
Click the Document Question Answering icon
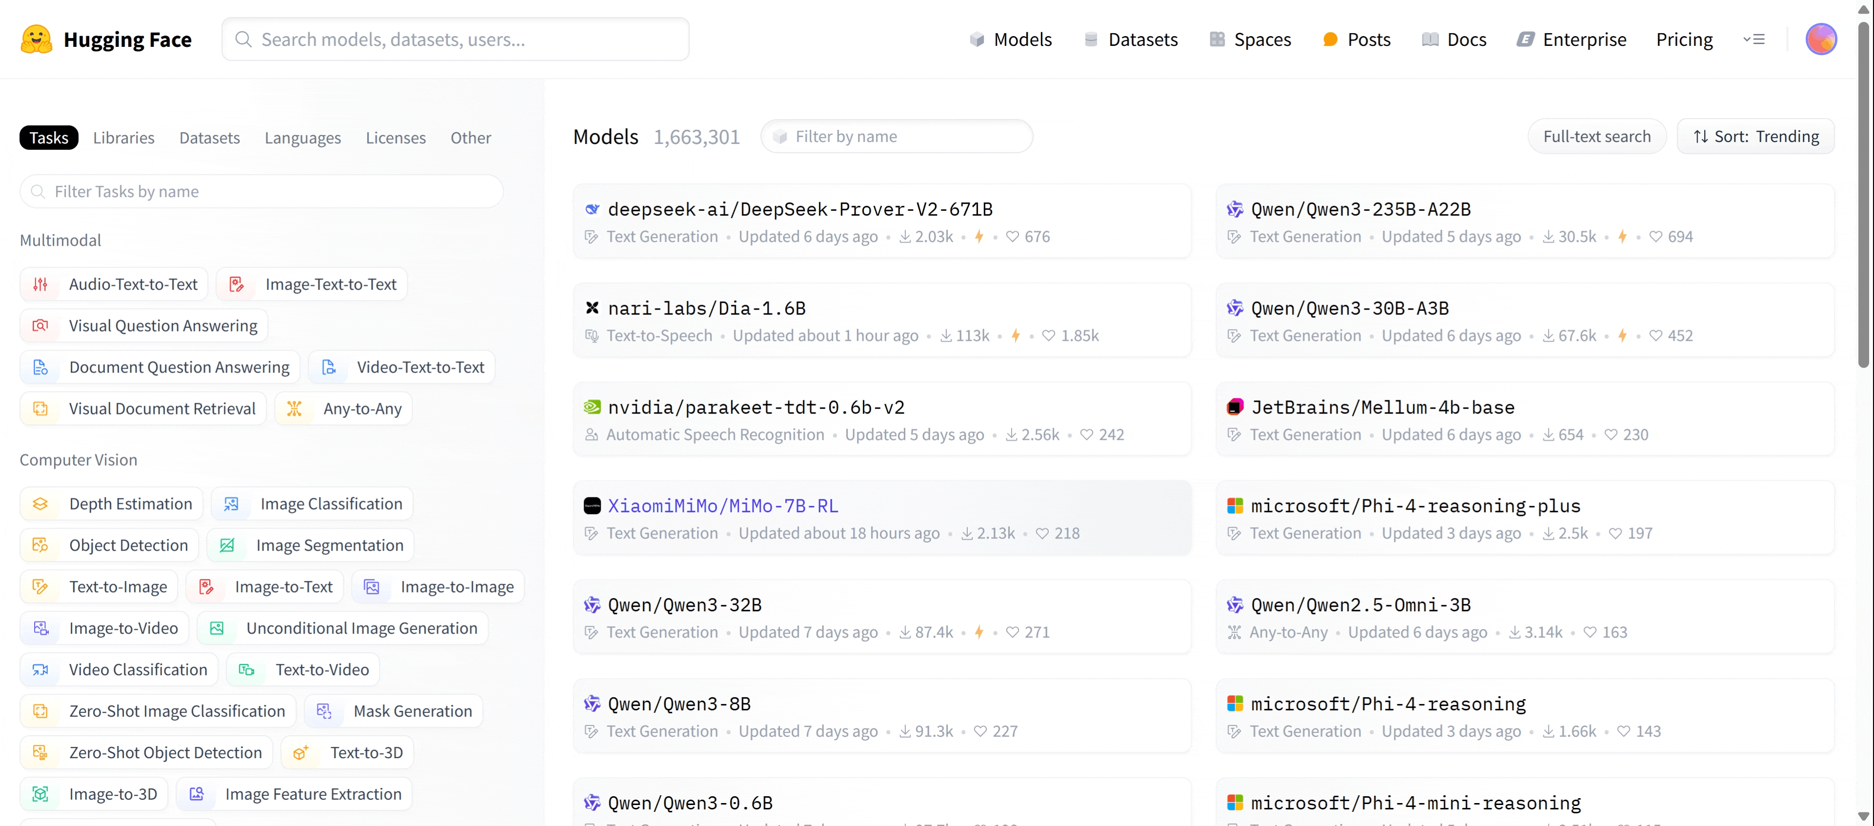(x=41, y=368)
